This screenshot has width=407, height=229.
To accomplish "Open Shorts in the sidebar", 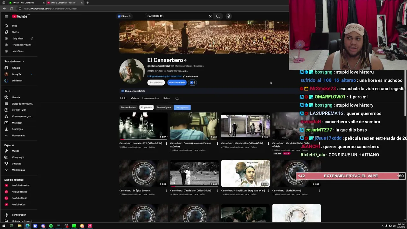I will click(x=15, y=32).
